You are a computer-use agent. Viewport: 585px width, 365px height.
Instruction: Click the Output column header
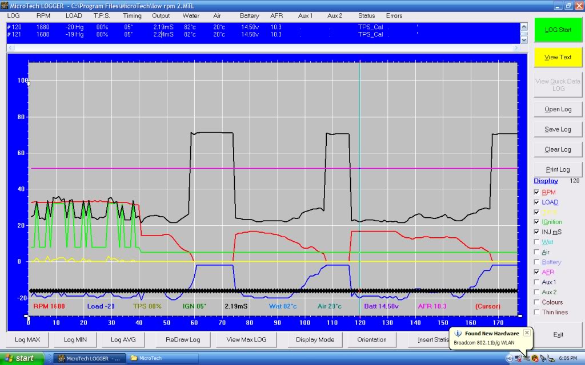point(161,15)
